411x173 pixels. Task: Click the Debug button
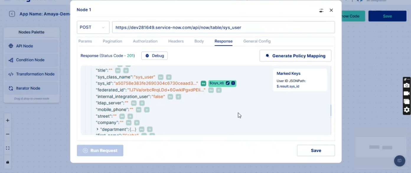click(x=154, y=56)
